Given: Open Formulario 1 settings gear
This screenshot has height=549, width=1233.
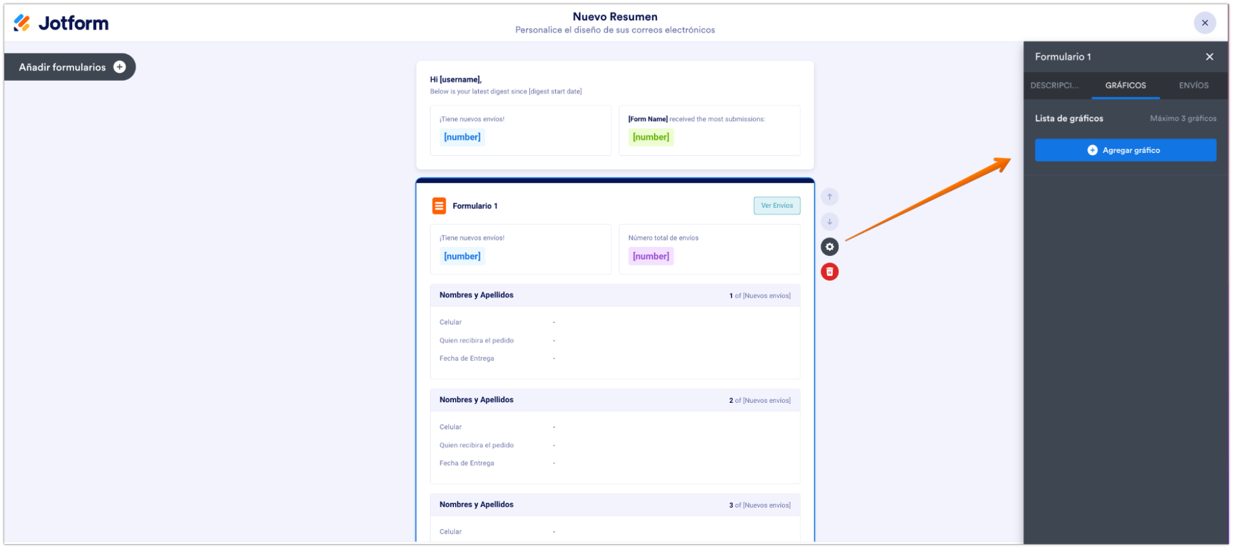Looking at the screenshot, I should (x=830, y=247).
